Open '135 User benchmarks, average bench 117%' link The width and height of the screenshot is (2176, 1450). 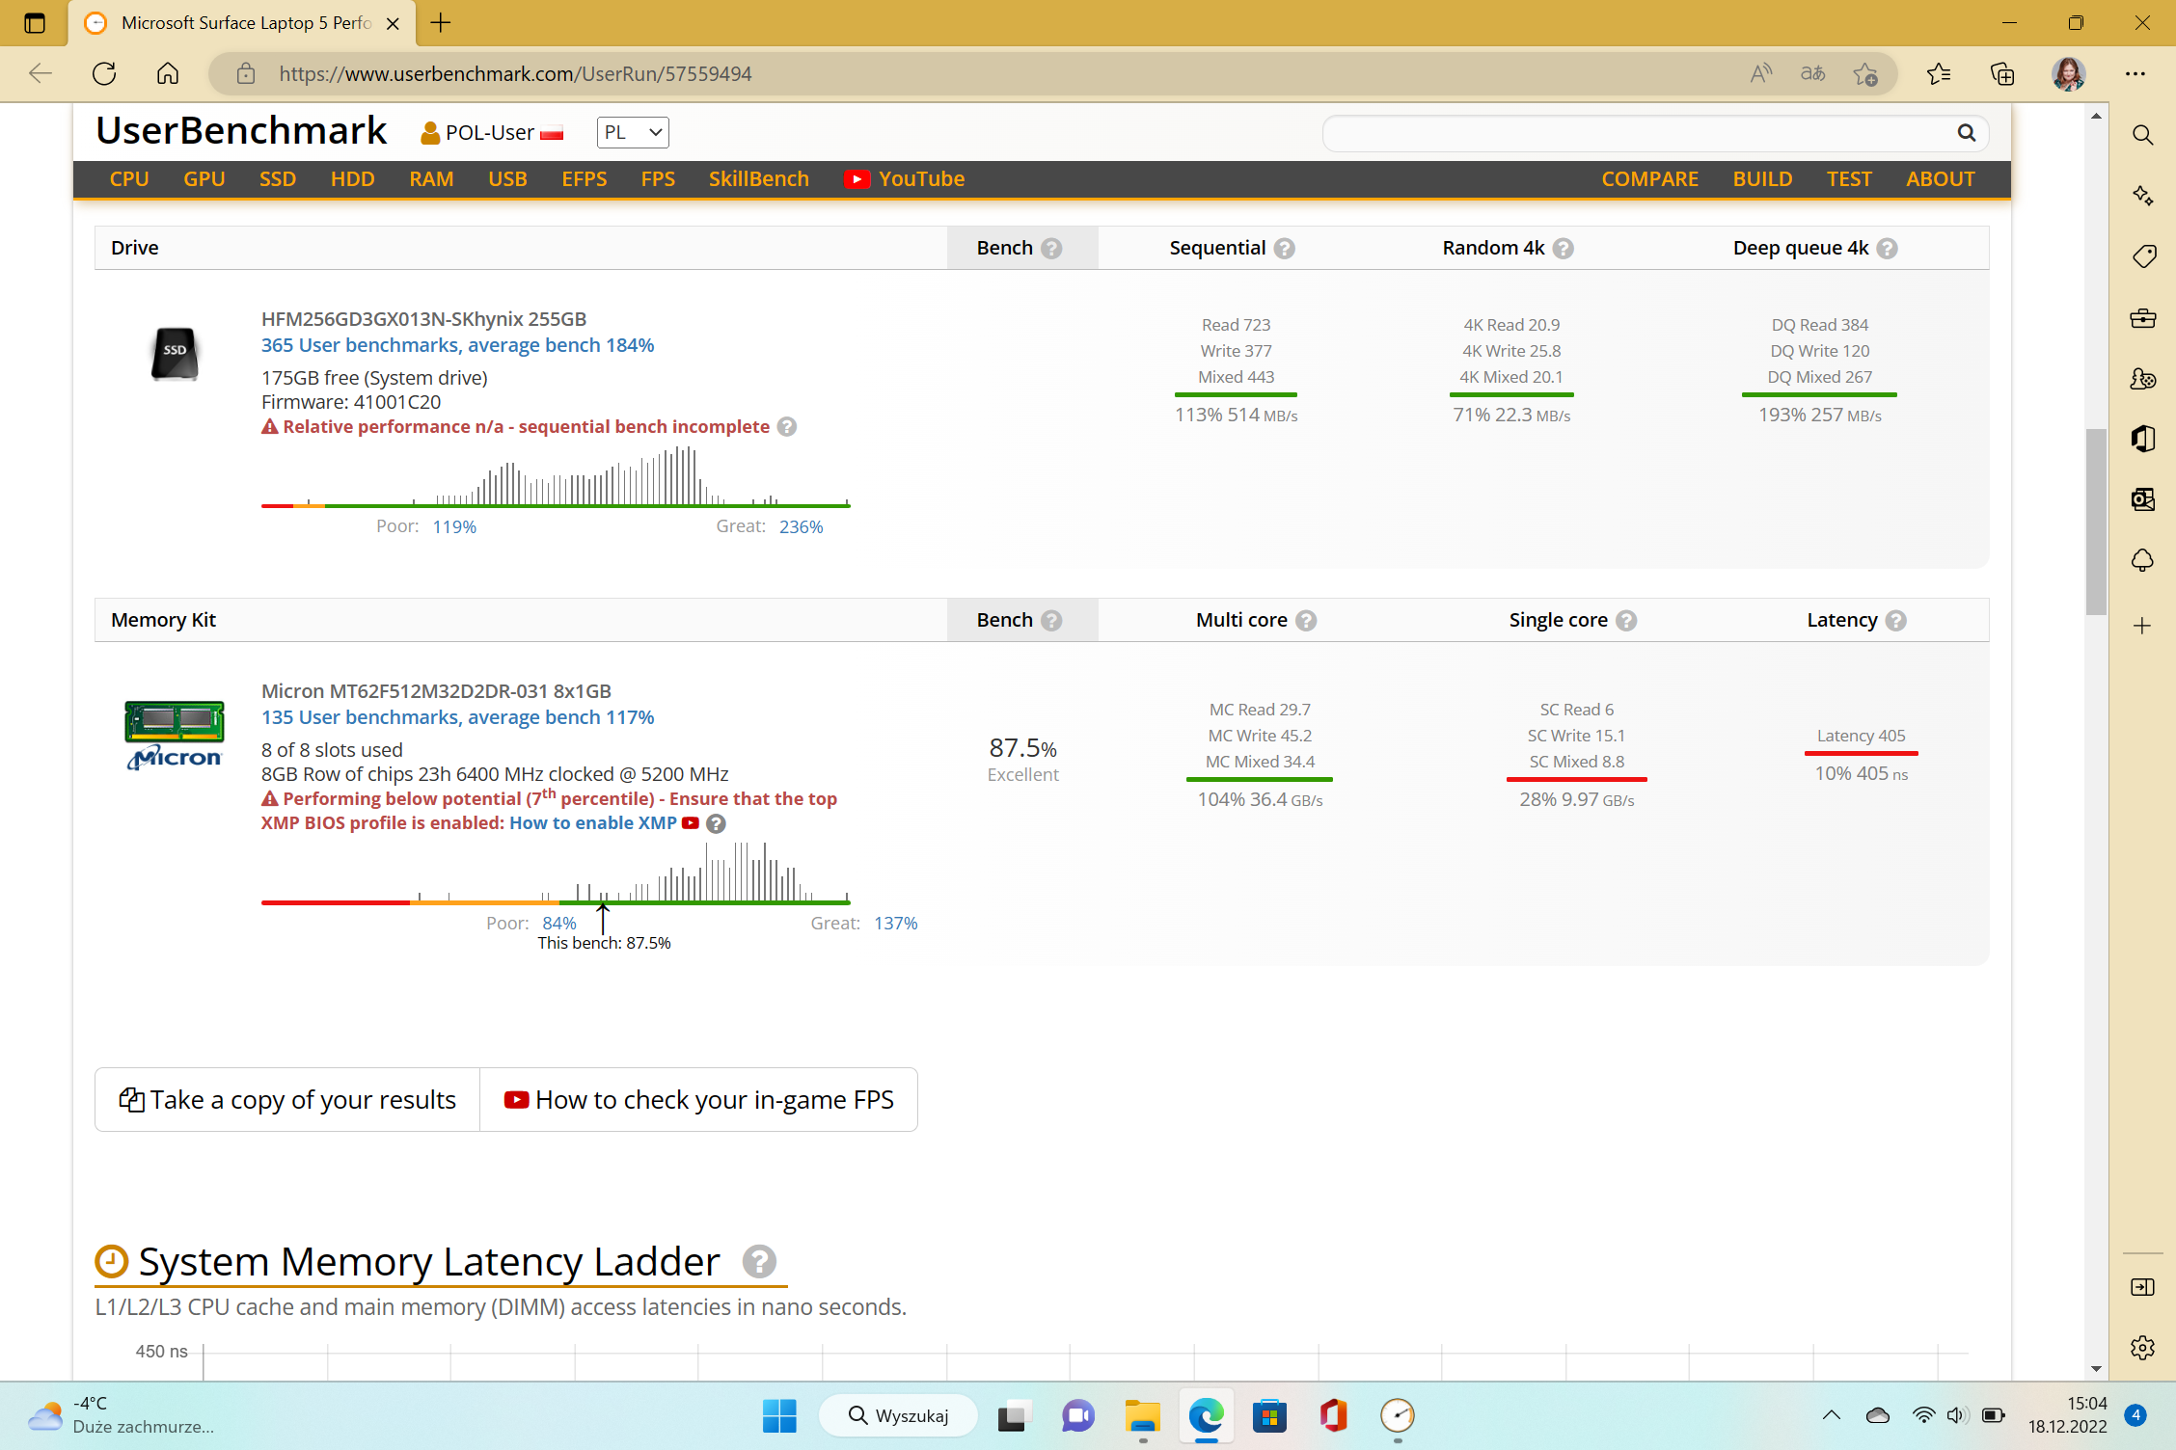tap(457, 717)
